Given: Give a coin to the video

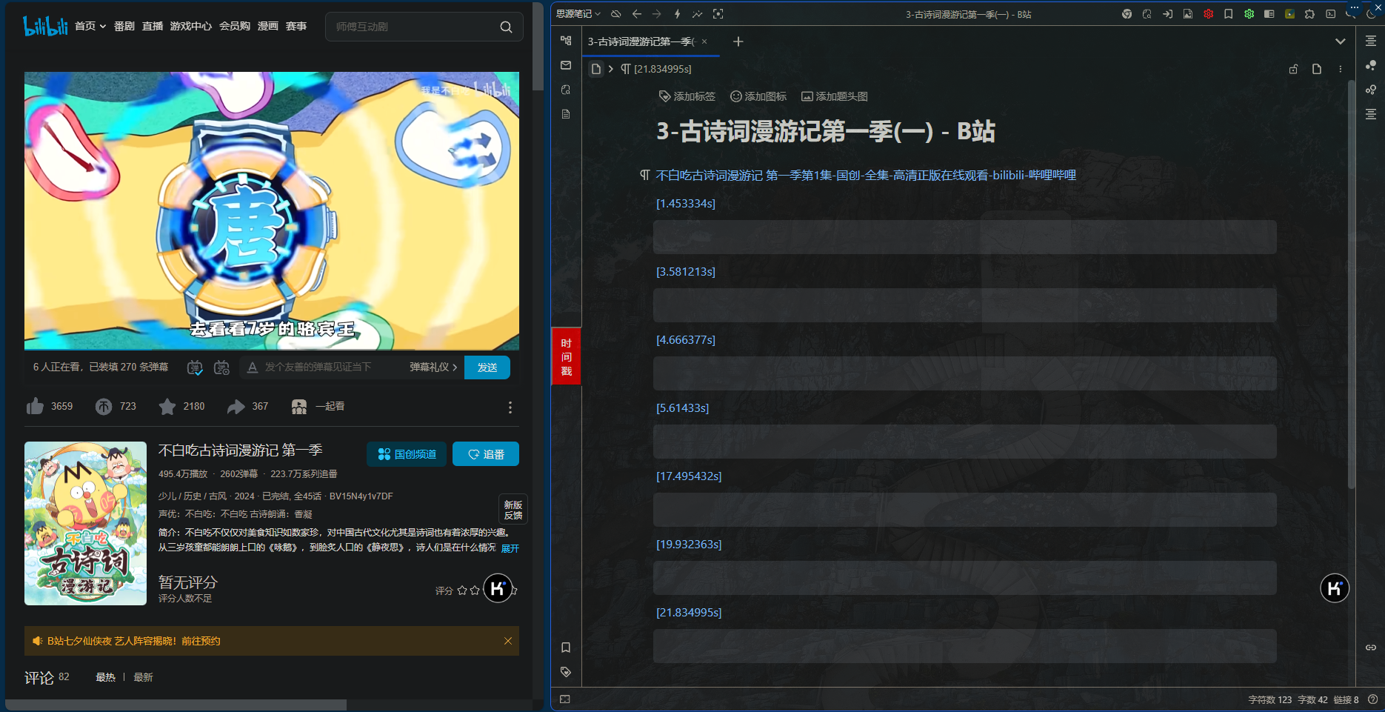Looking at the screenshot, I should [104, 406].
